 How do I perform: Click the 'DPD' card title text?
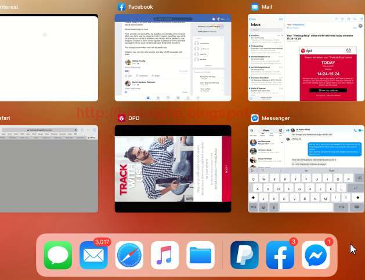(x=134, y=118)
